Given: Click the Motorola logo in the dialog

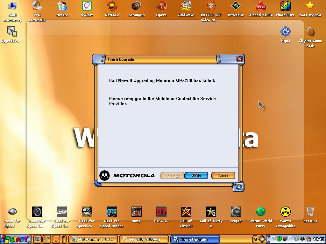Looking at the screenshot, I should tap(127, 175).
